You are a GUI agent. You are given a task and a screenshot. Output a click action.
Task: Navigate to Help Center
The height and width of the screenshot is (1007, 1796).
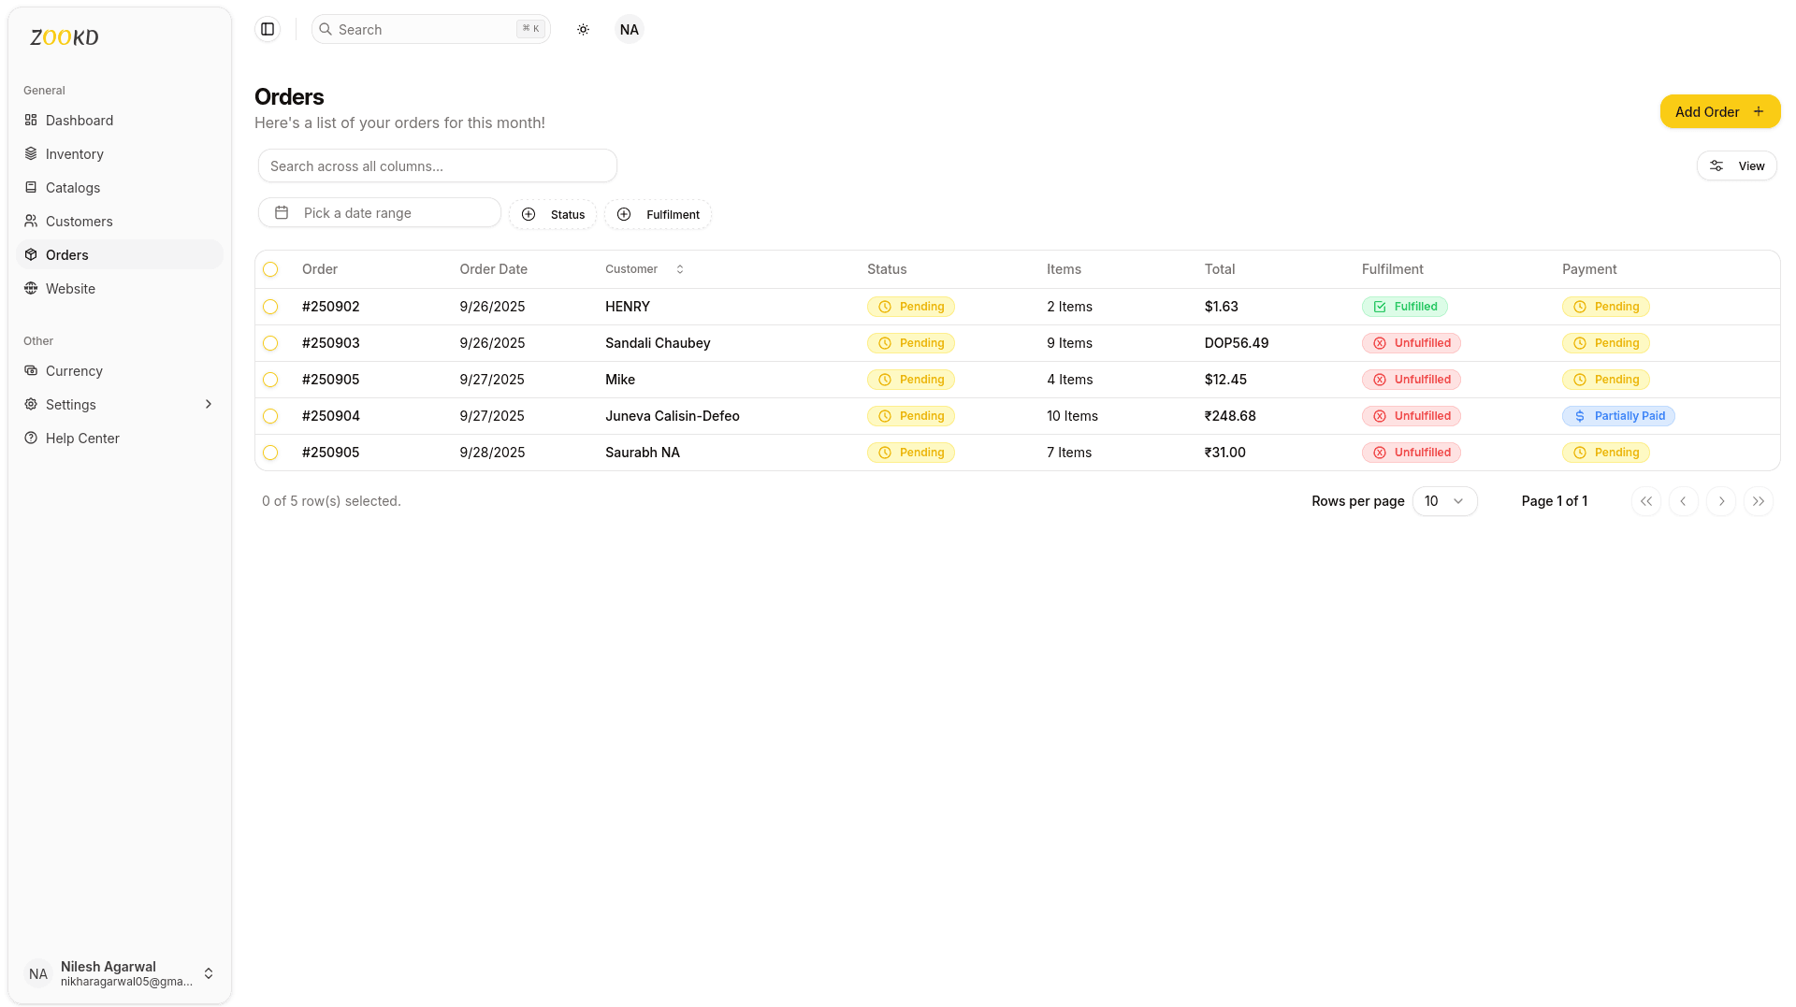[82, 438]
